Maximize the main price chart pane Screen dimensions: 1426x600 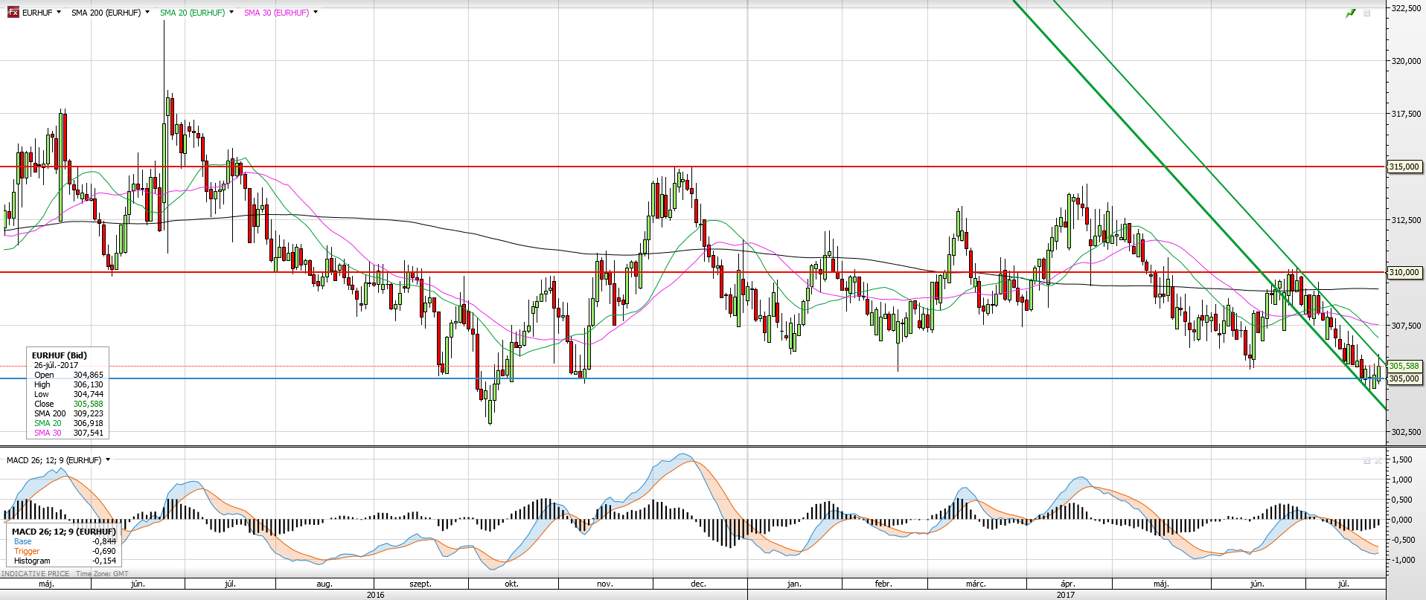click(x=1367, y=13)
